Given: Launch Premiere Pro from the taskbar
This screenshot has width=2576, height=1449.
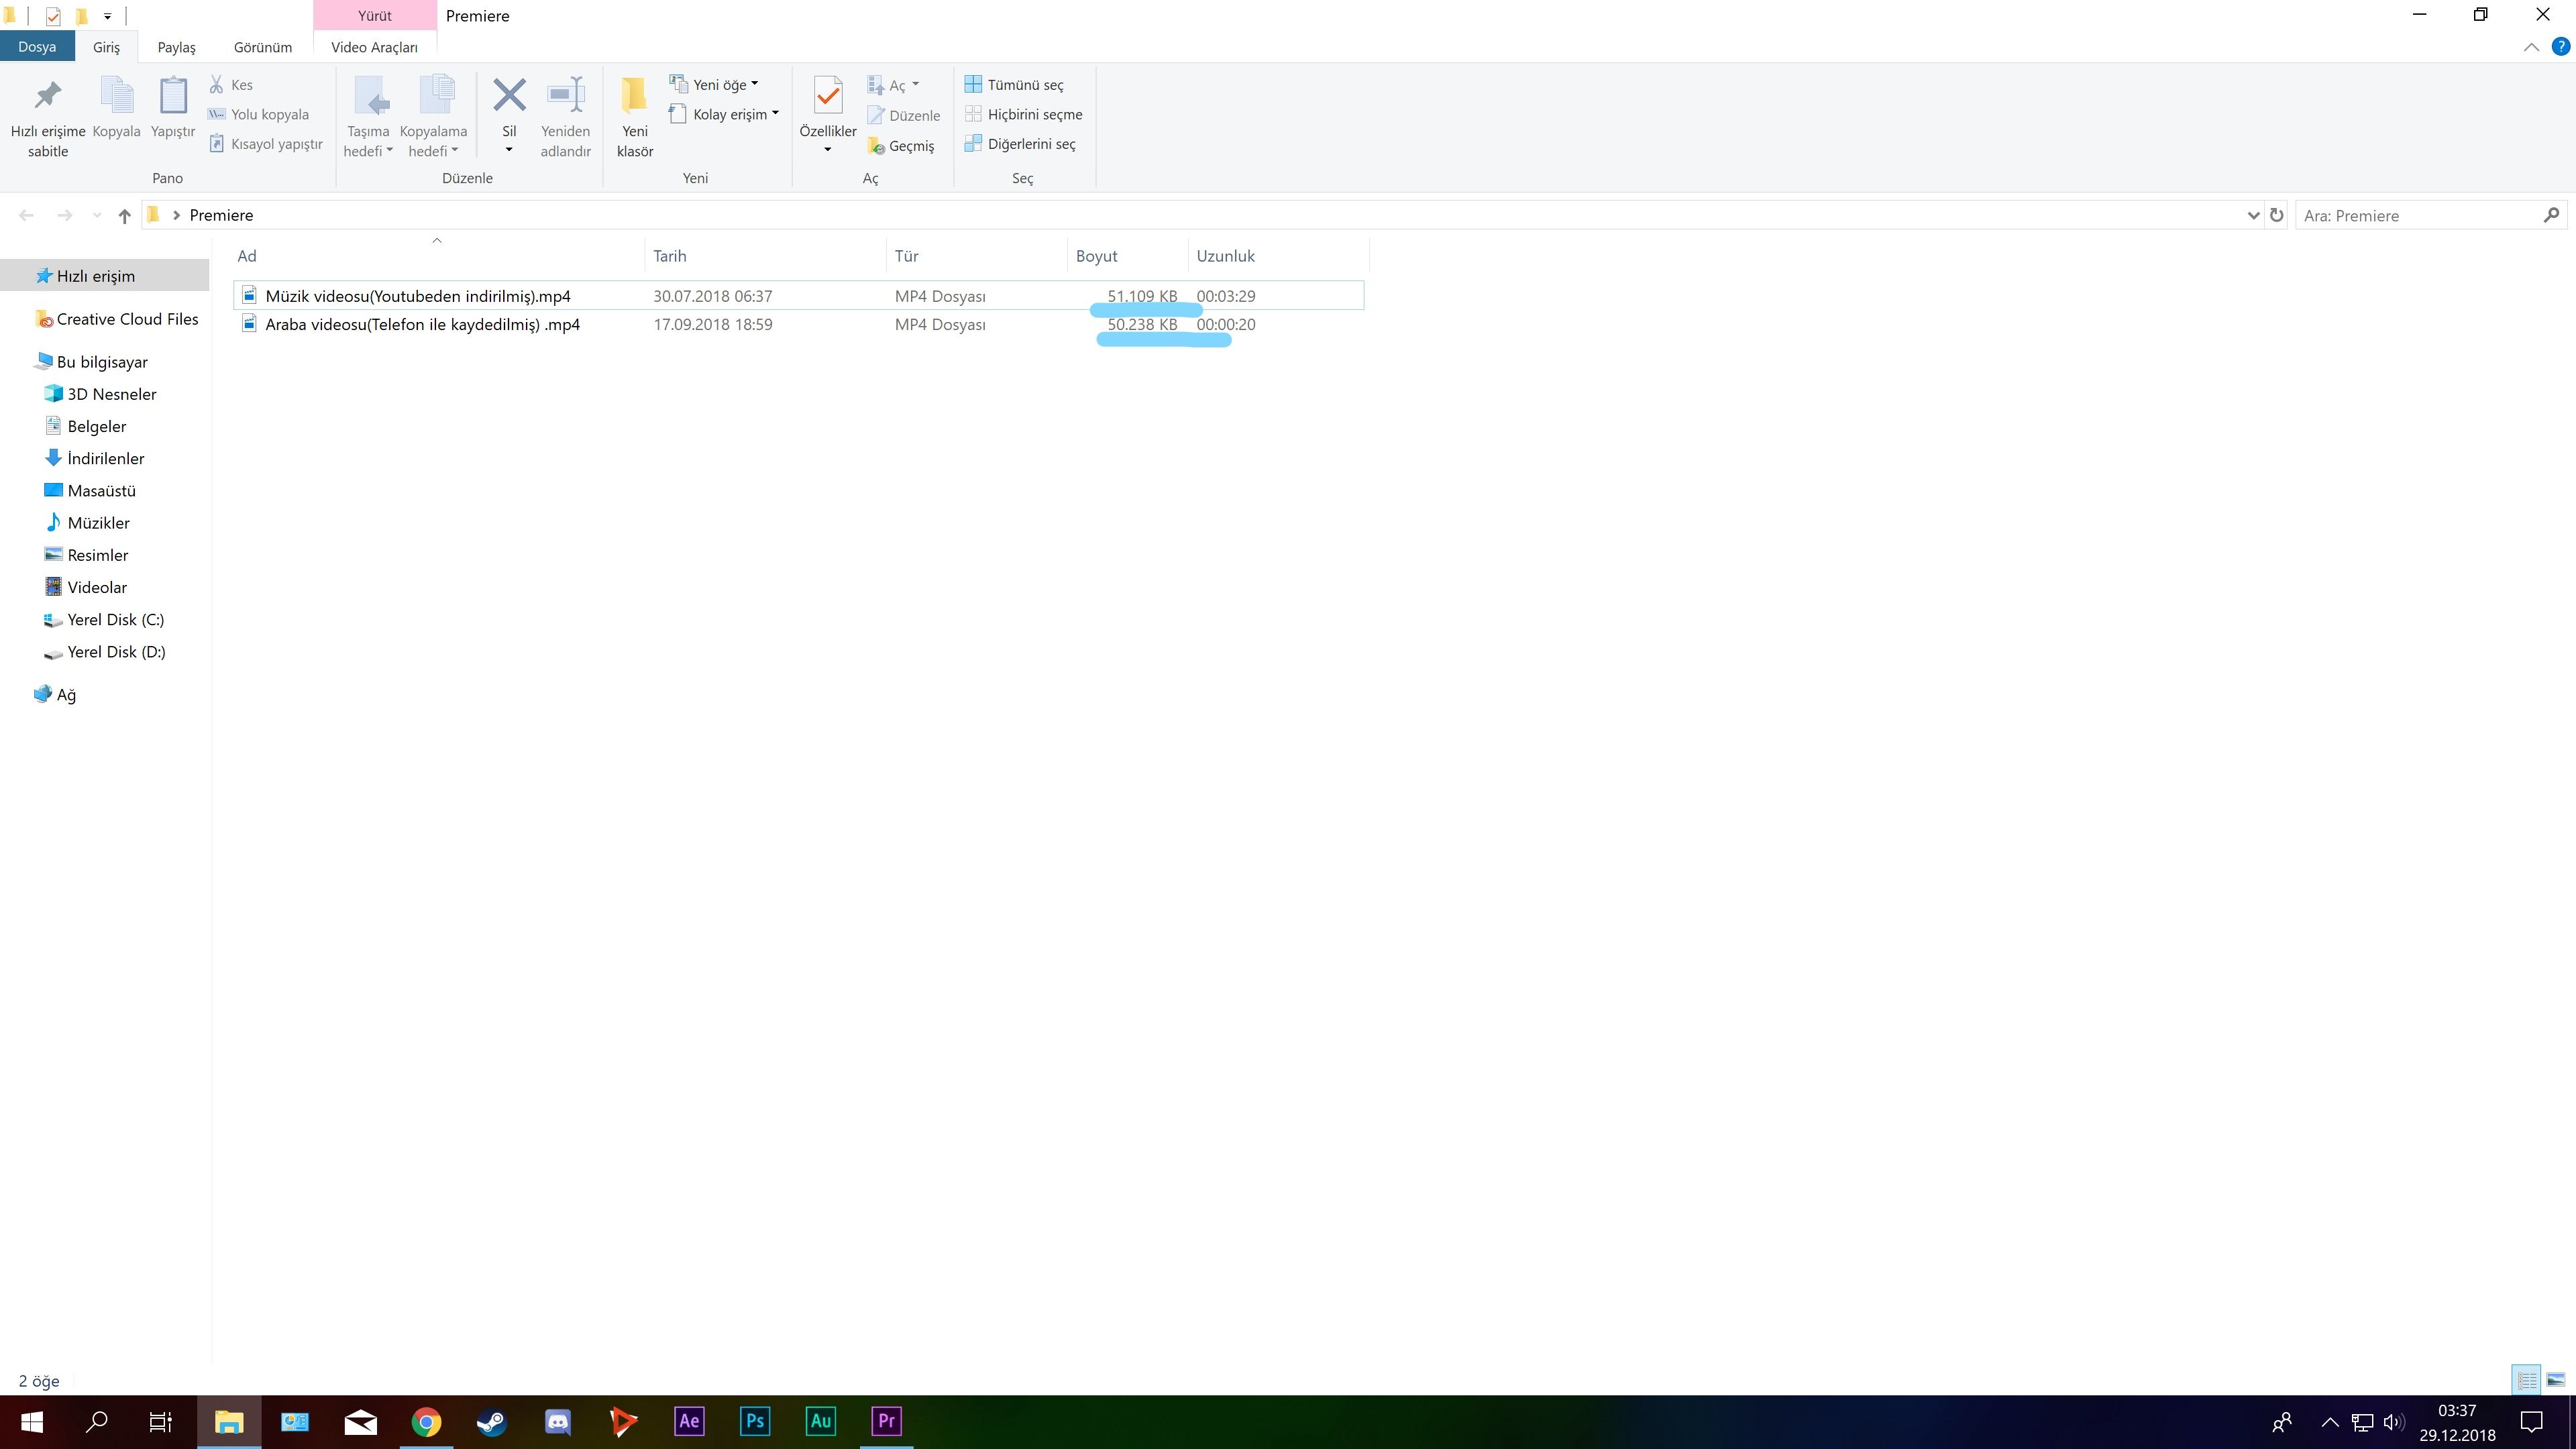Looking at the screenshot, I should (886, 1421).
